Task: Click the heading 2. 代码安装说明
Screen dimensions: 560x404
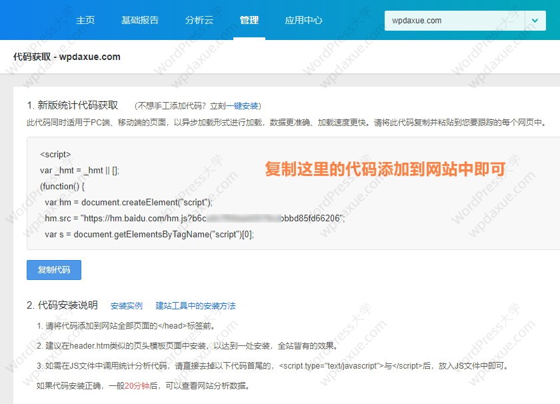Action: [x=62, y=305]
